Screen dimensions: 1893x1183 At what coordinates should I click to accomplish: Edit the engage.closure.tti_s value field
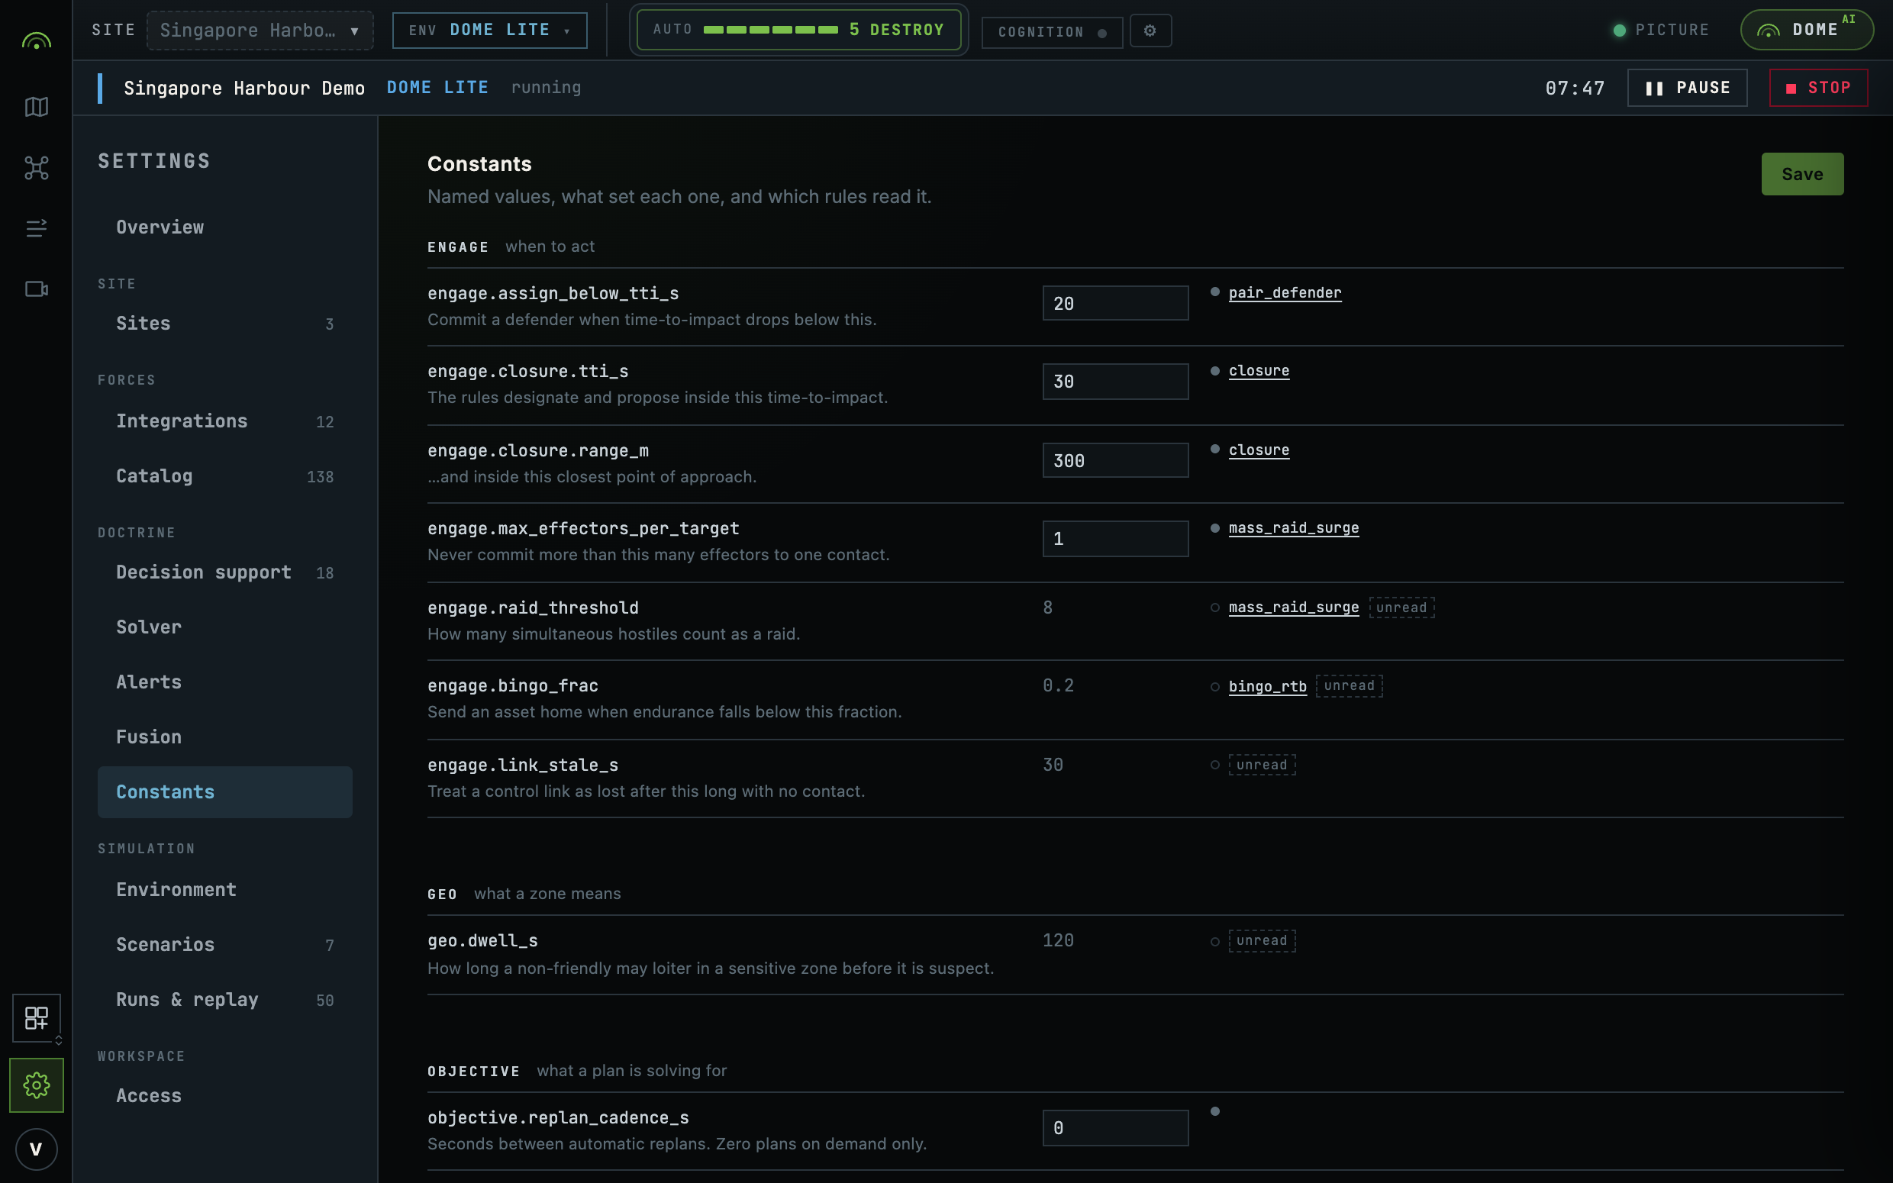[x=1114, y=381]
